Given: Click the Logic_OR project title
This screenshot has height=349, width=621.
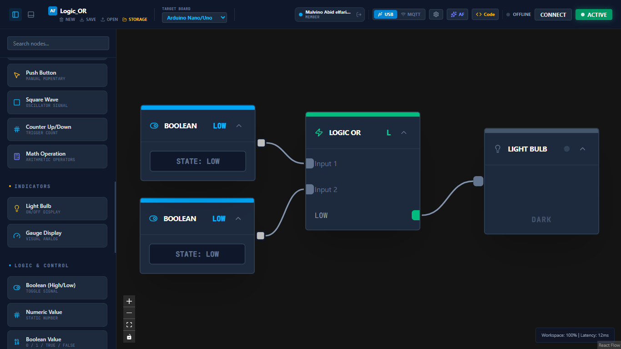Looking at the screenshot, I should point(73,11).
